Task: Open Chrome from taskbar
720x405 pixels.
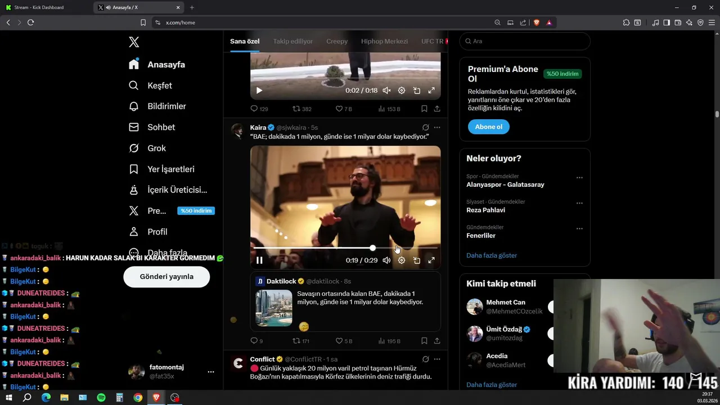Action: 138,398
